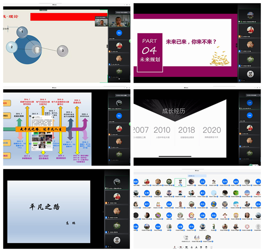Click blue round avatar in circles-slide sidebar

(119, 33)
